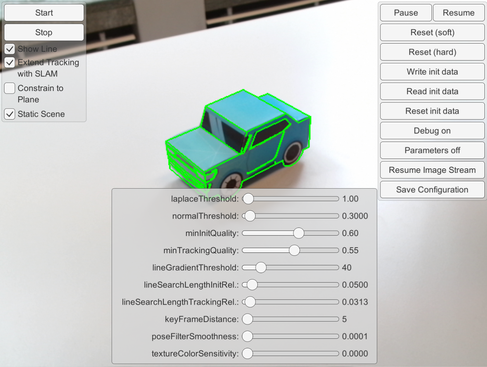This screenshot has width=487, height=367.
Task: Disable Extend Tracking with SLAM
Action: tap(10, 63)
